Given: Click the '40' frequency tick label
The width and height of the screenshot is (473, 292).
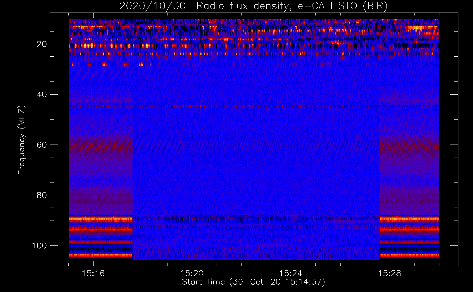Looking at the screenshot, I should tap(42, 95).
